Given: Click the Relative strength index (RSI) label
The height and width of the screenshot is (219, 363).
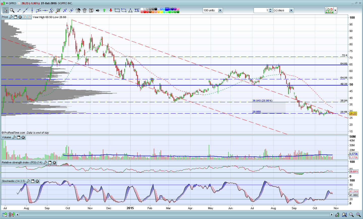Looking at the screenshot, I should (x=22, y=162).
